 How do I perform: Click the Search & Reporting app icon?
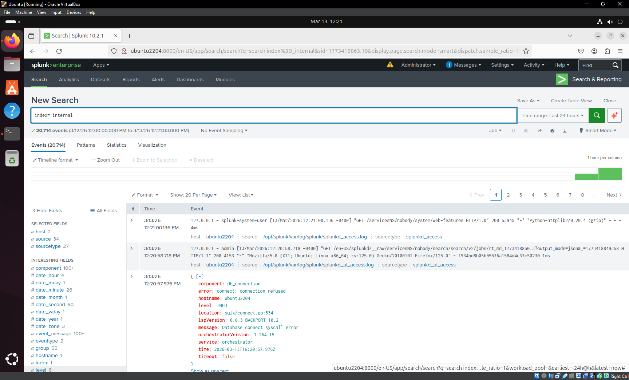coord(562,79)
